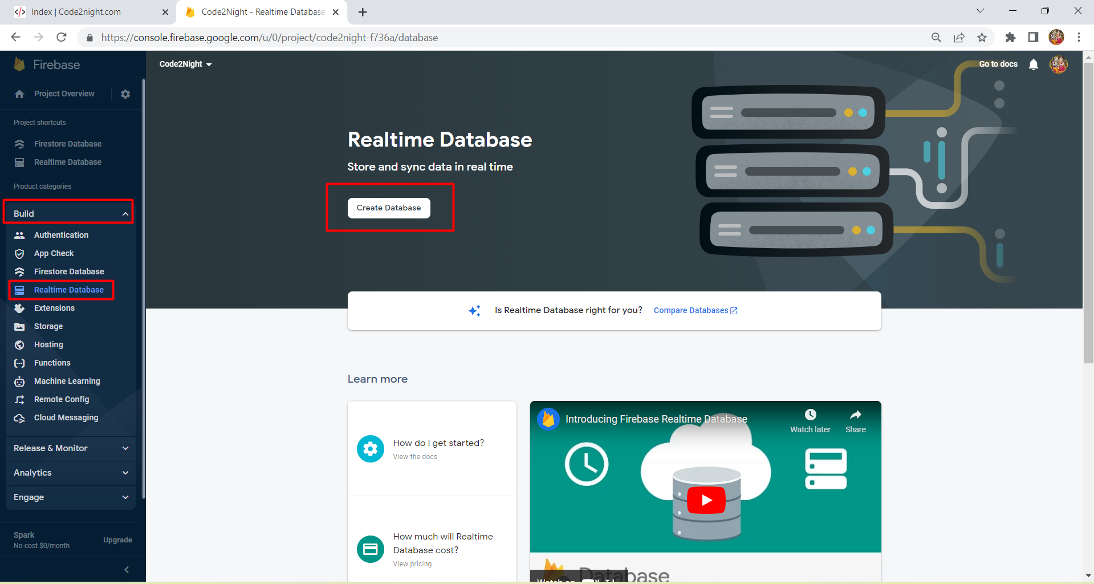The height and width of the screenshot is (584, 1094).
Task: Click the Authentication people icon
Action: click(x=19, y=235)
